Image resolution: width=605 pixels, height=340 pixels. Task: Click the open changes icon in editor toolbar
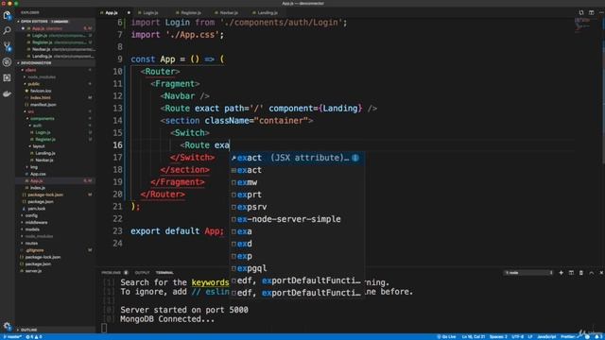pos(581,12)
